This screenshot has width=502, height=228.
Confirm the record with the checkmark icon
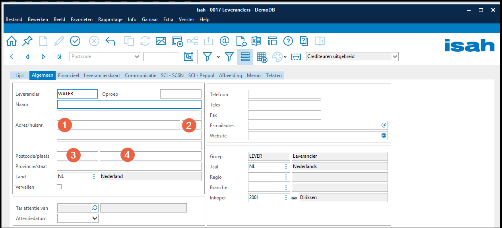(x=75, y=41)
